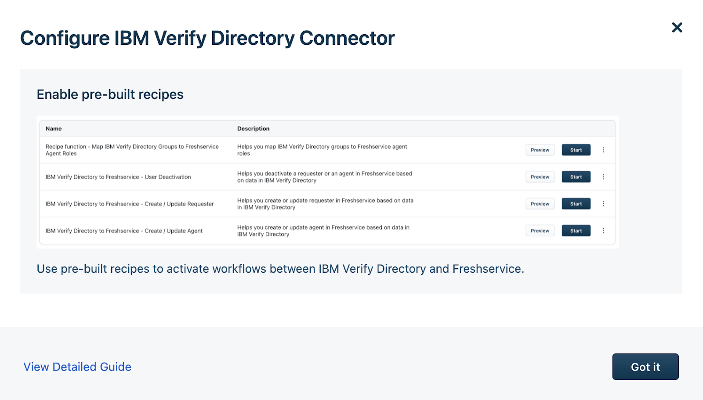Click the 'Enable pre-built recipes' heading
The height and width of the screenshot is (400, 703).
(110, 94)
